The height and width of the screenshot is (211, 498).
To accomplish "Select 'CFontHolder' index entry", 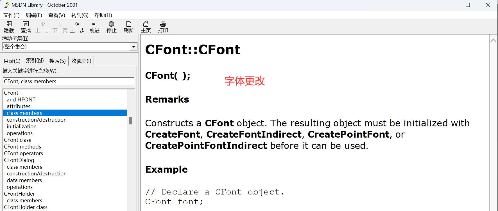I will [x=19, y=194].
